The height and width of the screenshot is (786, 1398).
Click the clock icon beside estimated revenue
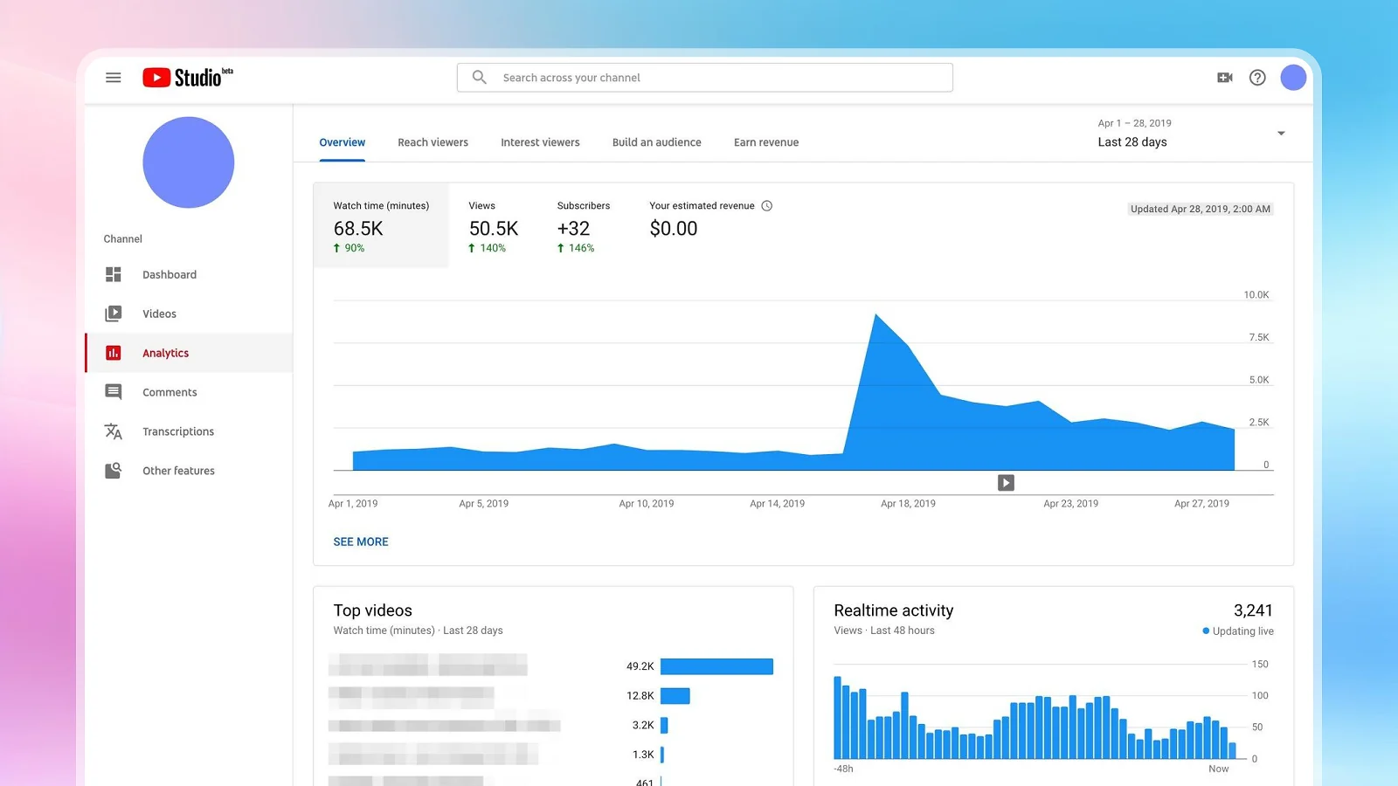click(x=767, y=206)
